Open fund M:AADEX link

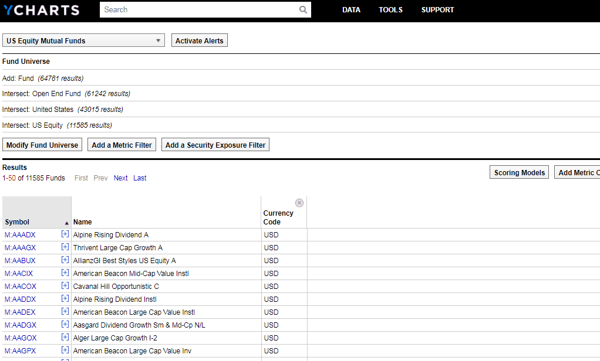[20, 312]
